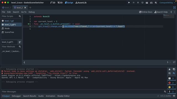This screenshot has height=99, width=177.
Task: Click signal connection icon on line 4
Action: tap(28, 24)
